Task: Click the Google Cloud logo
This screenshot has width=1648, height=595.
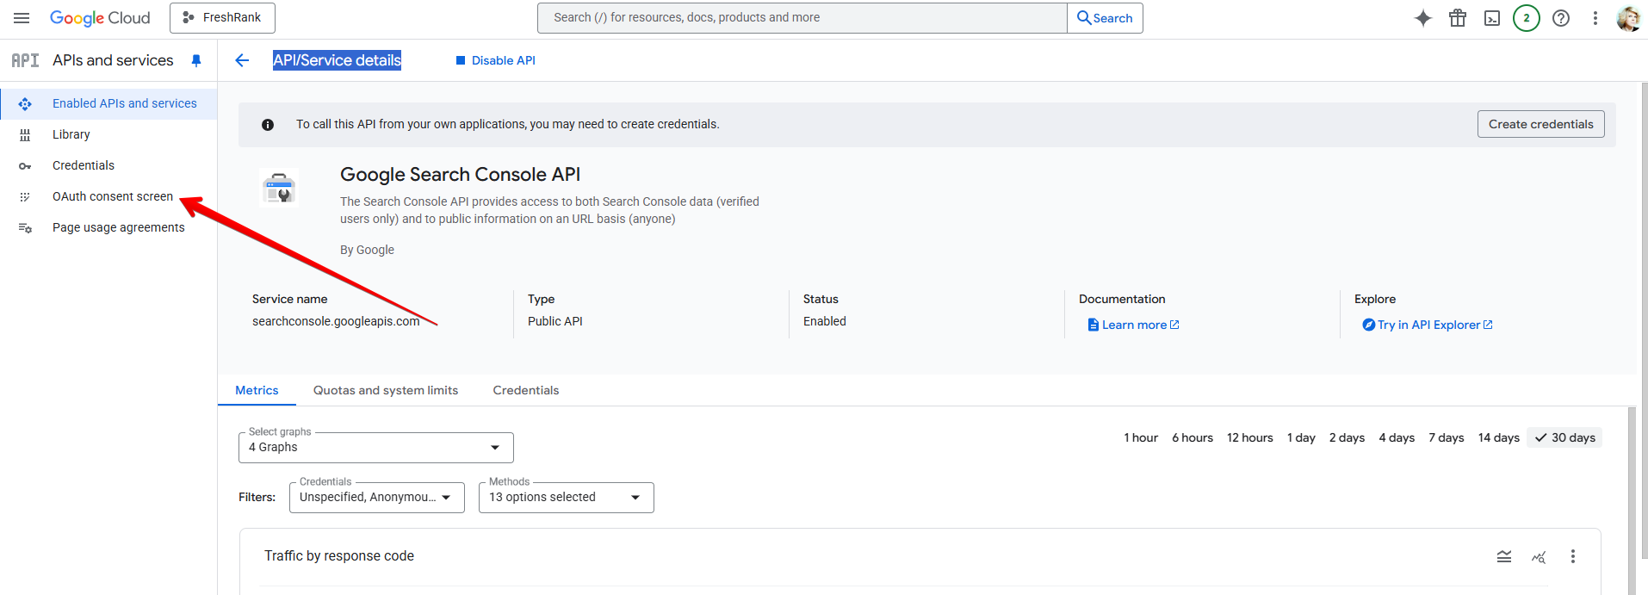Action: 100,18
